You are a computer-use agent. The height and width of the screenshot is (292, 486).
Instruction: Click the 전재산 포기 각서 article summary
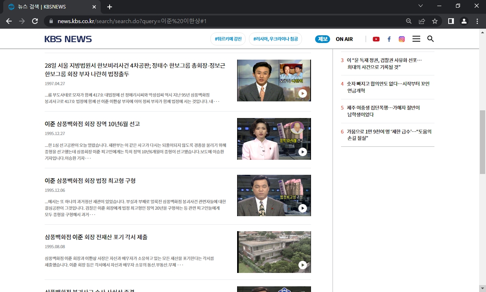pyautogui.click(x=129, y=261)
